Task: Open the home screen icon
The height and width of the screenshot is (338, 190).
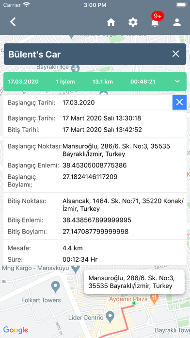Action: 111,22
